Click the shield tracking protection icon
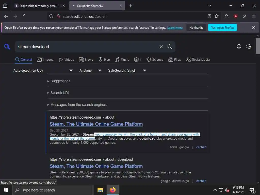 coord(51,17)
